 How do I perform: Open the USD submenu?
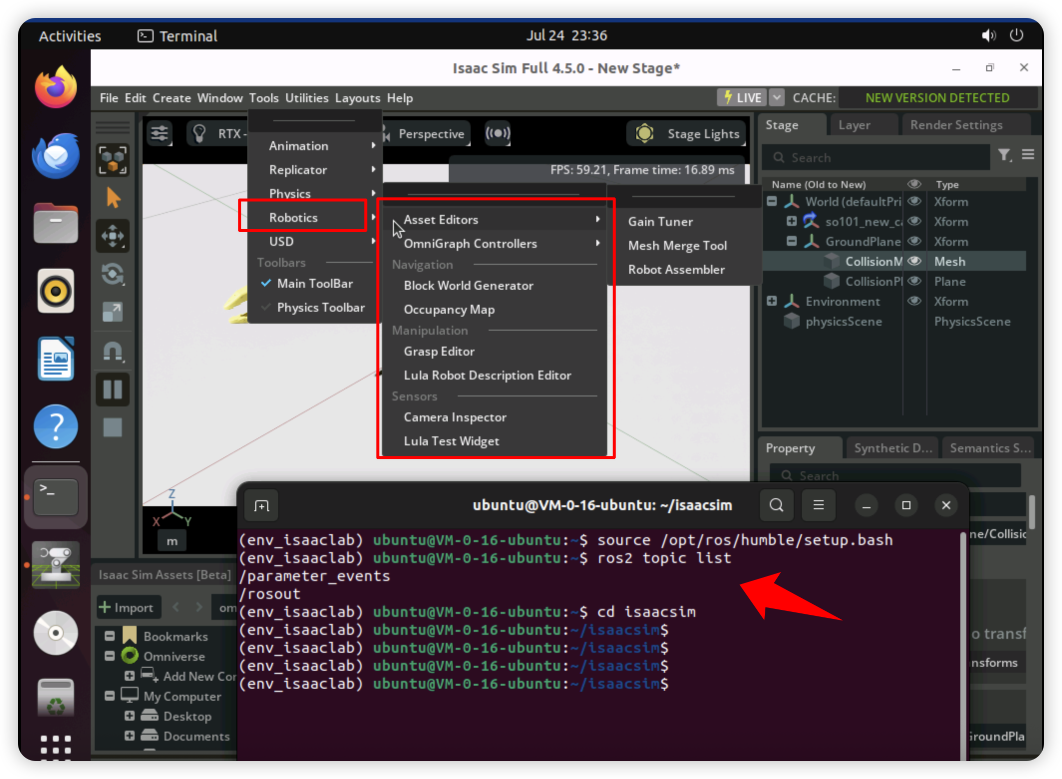click(315, 241)
